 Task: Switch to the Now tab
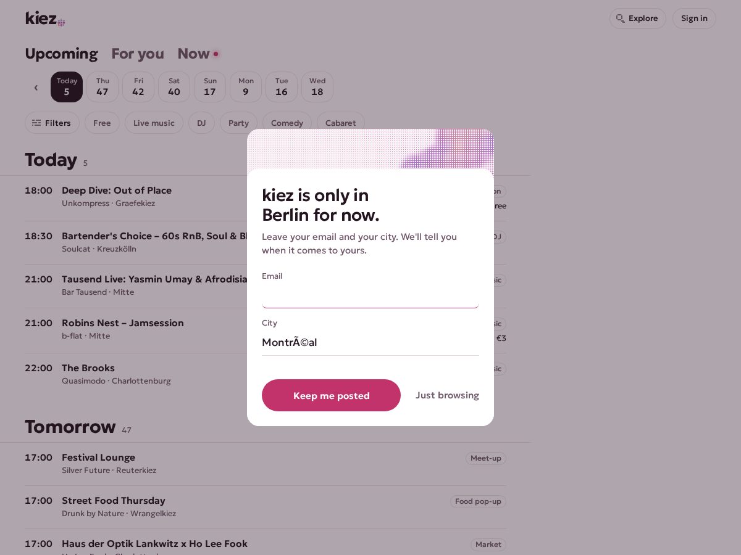coord(198,54)
